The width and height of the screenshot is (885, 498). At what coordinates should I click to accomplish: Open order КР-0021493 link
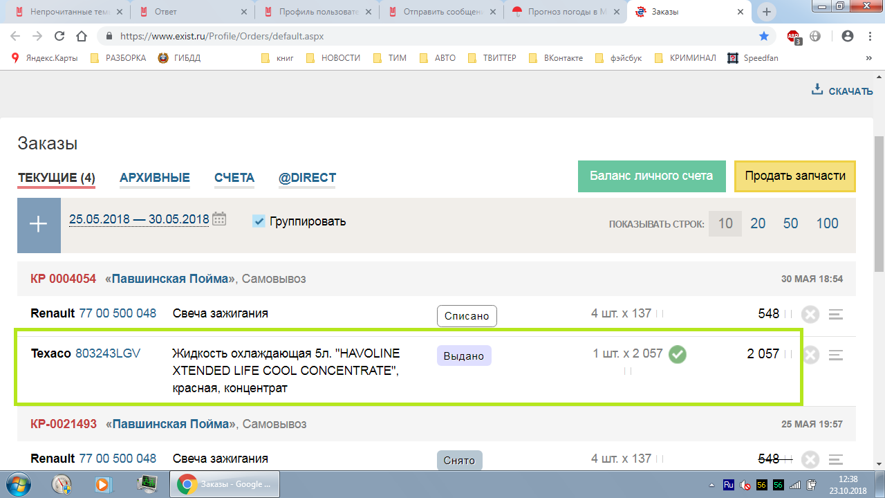click(64, 424)
